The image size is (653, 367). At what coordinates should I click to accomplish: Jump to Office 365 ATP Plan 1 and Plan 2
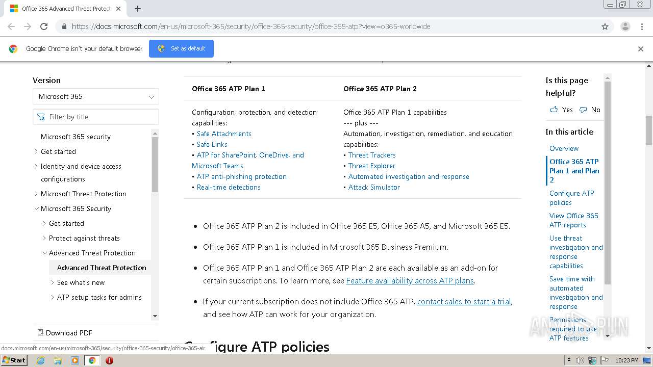coord(574,171)
